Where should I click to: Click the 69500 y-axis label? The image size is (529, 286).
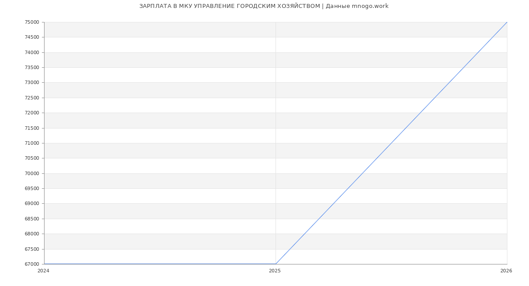(x=32, y=188)
